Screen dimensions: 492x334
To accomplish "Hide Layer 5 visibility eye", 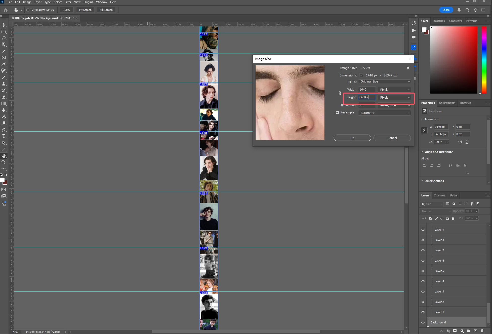I will [x=423, y=271].
